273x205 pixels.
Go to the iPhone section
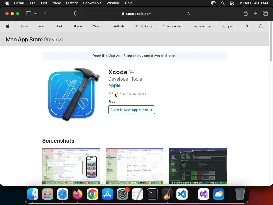pos(78,26)
